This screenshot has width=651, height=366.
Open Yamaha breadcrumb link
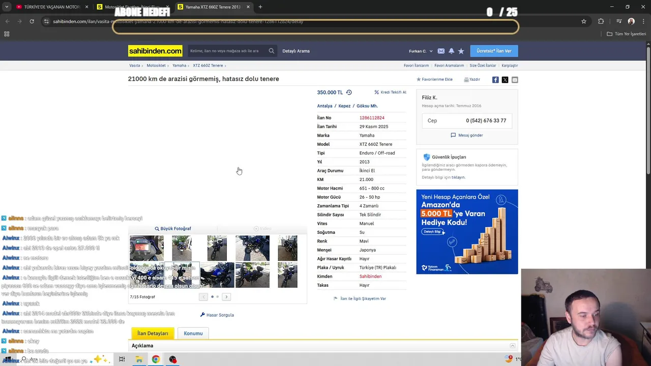(x=179, y=66)
